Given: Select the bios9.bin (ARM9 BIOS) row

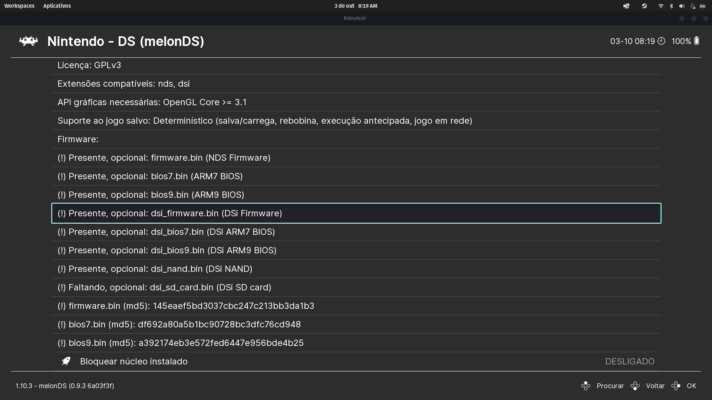Looking at the screenshot, I should (x=356, y=195).
